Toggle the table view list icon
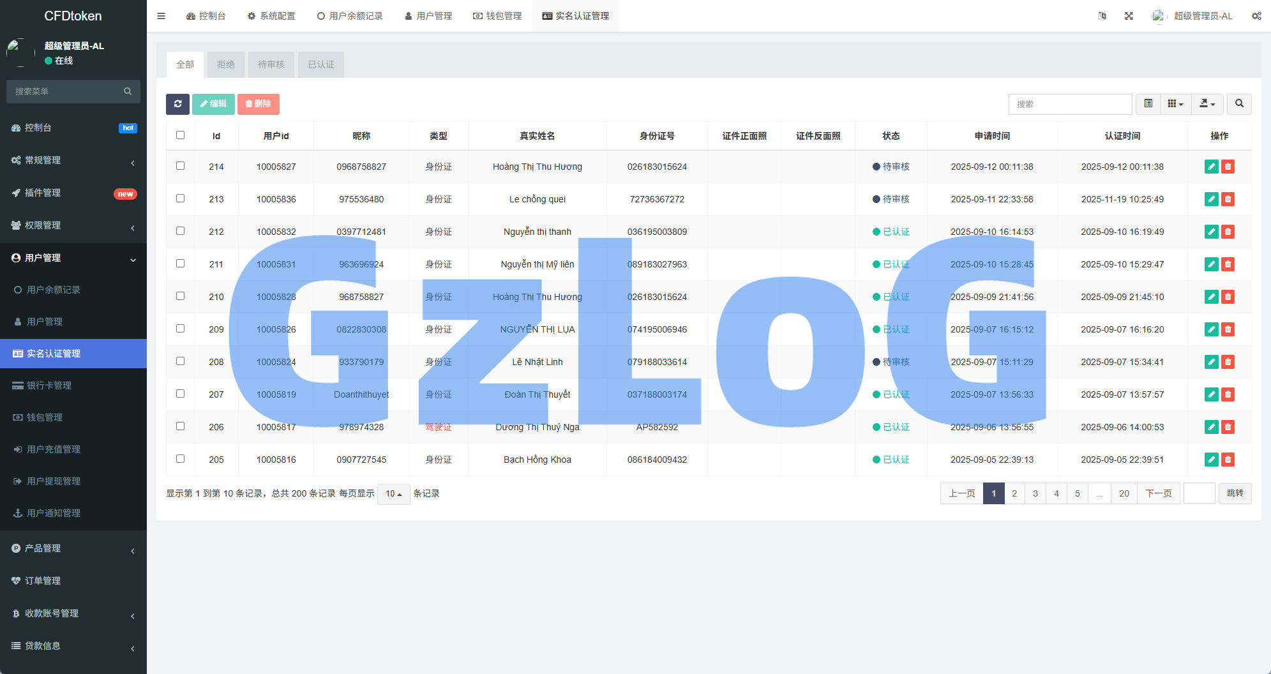The height and width of the screenshot is (674, 1271). pos(1148,104)
